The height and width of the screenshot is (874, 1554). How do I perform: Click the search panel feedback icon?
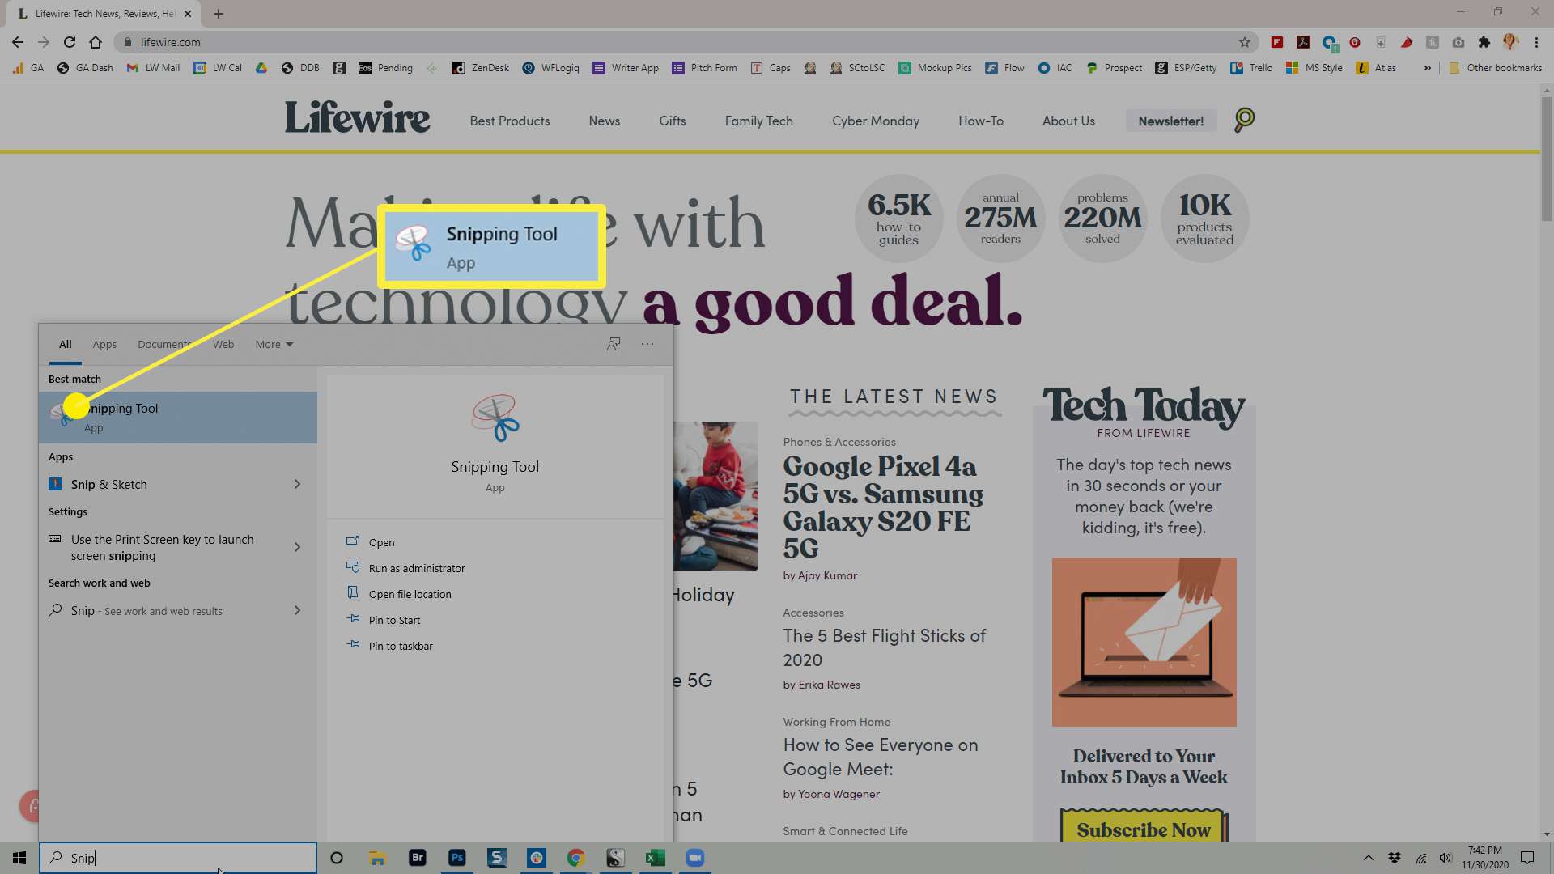click(614, 344)
